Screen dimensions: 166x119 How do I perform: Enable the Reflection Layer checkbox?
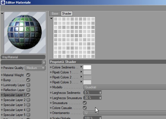(28, 90)
